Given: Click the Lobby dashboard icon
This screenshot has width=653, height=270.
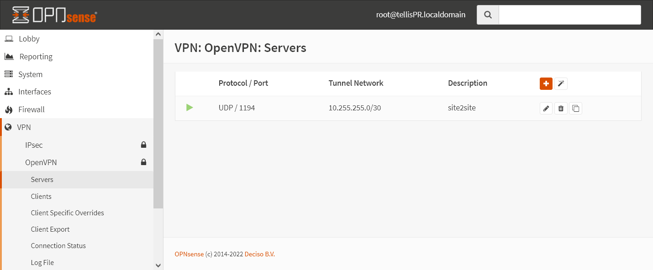Looking at the screenshot, I should 8,39.
